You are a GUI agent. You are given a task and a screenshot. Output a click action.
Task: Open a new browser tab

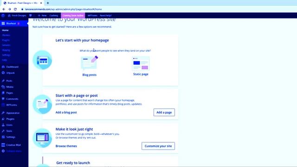click(x=48, y=3)
